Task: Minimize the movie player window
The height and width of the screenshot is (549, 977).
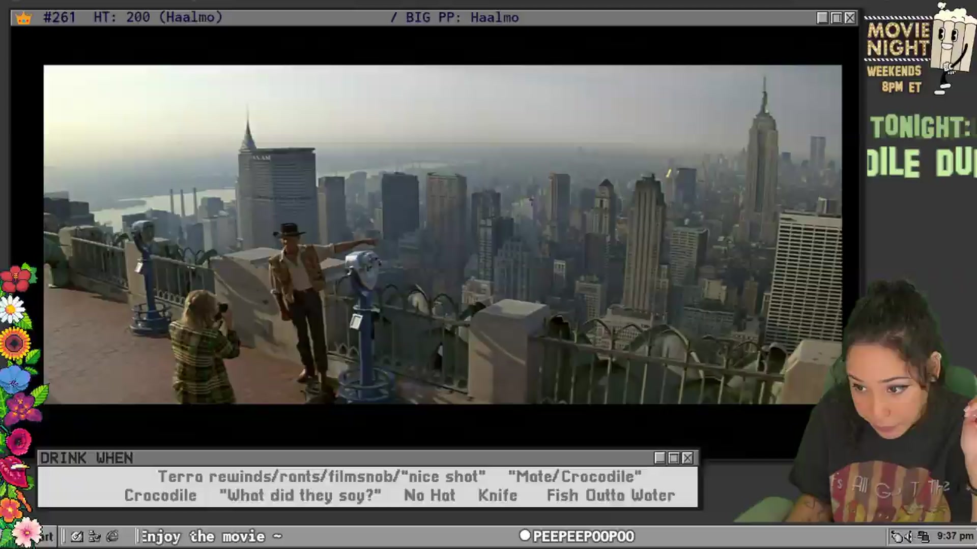Action: tap(822, 18)
